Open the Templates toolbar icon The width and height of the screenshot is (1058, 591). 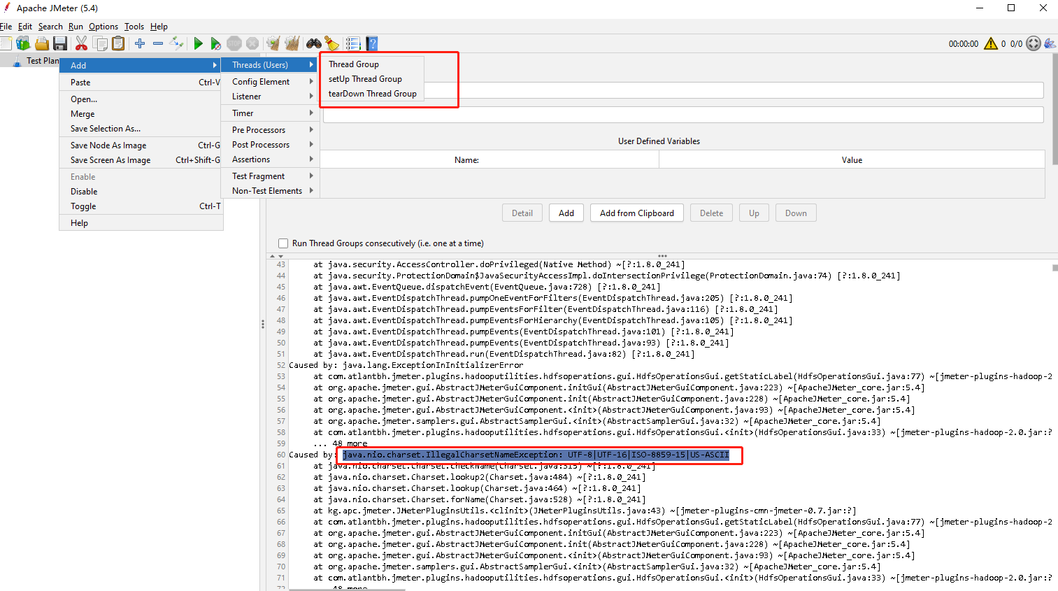point(23,43)
